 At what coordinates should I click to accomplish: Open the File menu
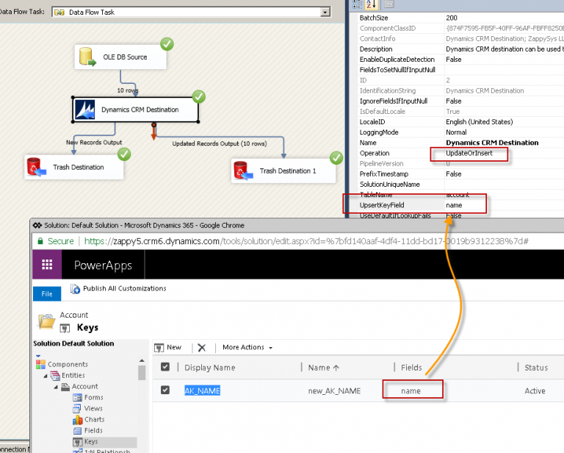[47, 293]
